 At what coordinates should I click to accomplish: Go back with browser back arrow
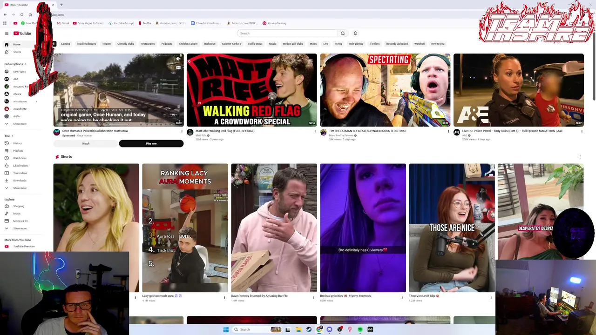click(x=5, y=15)
